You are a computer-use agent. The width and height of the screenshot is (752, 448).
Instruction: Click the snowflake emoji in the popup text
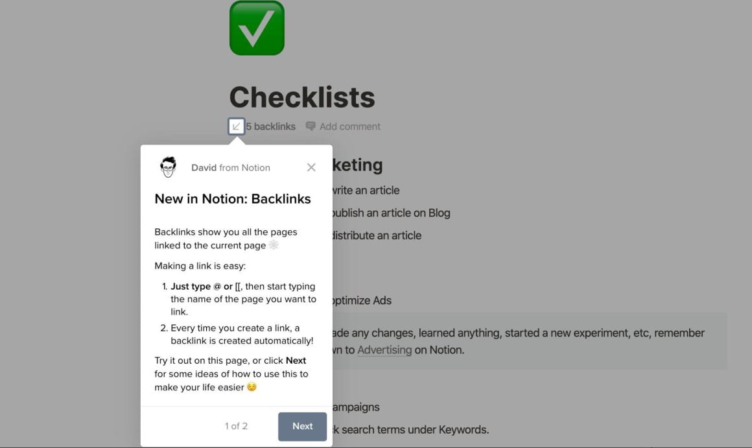[x=275, y=245]
